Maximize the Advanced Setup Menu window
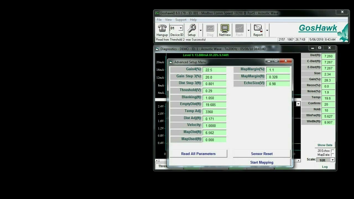354x199 pixels. 276,61
